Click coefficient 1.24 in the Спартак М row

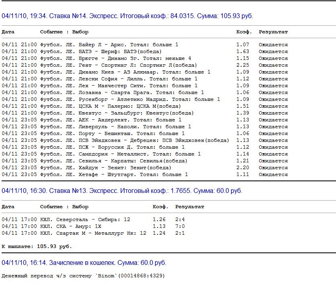pos(159,233)
